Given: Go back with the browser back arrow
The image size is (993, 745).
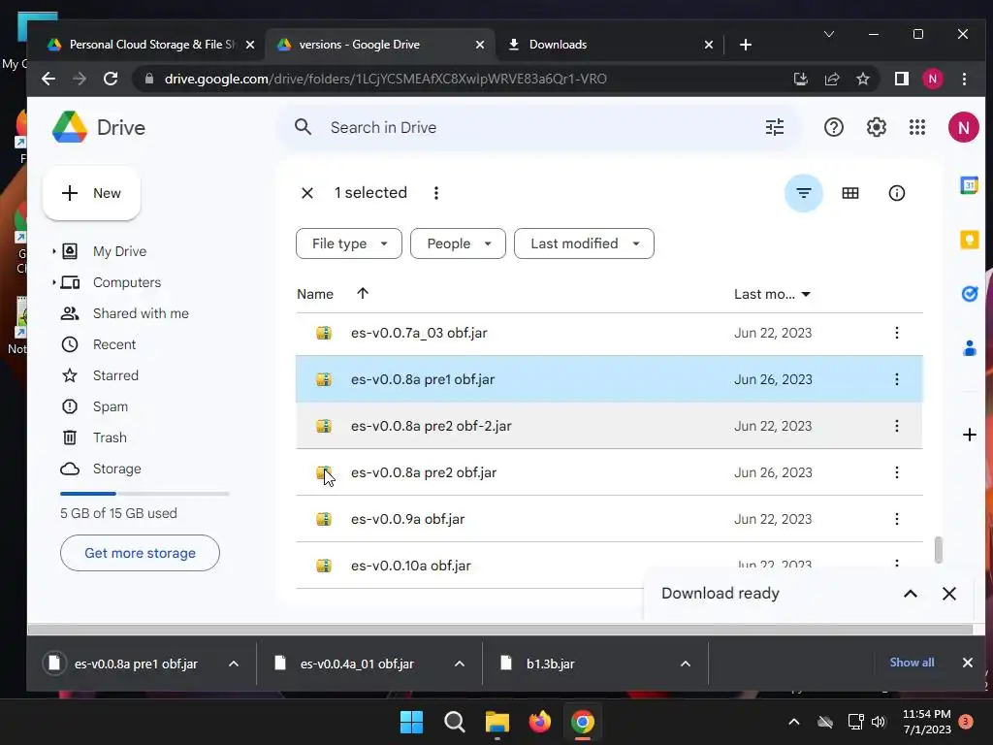Looking at the screenshot, I should (48, 79).
